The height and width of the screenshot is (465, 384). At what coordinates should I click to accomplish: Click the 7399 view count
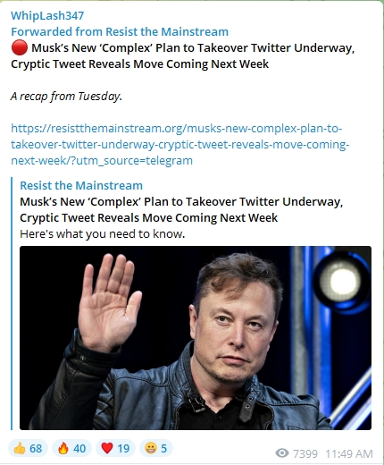(x=305, y=453)
